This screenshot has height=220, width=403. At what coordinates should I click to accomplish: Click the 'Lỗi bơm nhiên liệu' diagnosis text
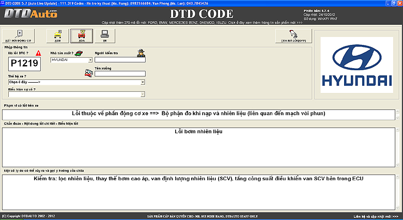click(x=198, y=131)
